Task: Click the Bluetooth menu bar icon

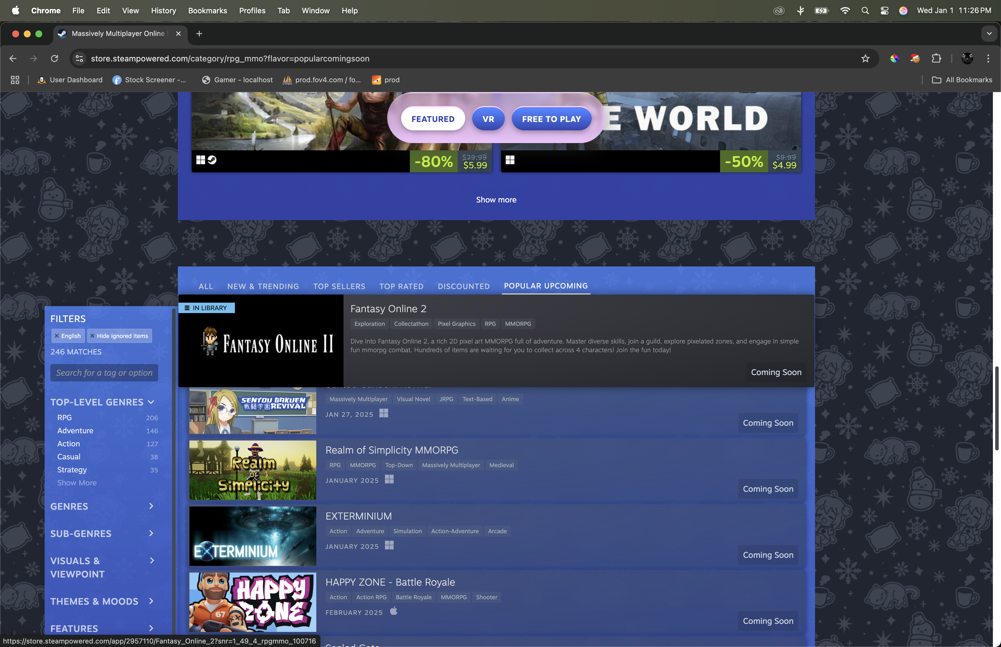Action: point(800,10)
